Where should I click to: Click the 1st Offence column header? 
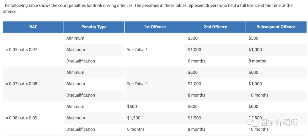[155, 27]
